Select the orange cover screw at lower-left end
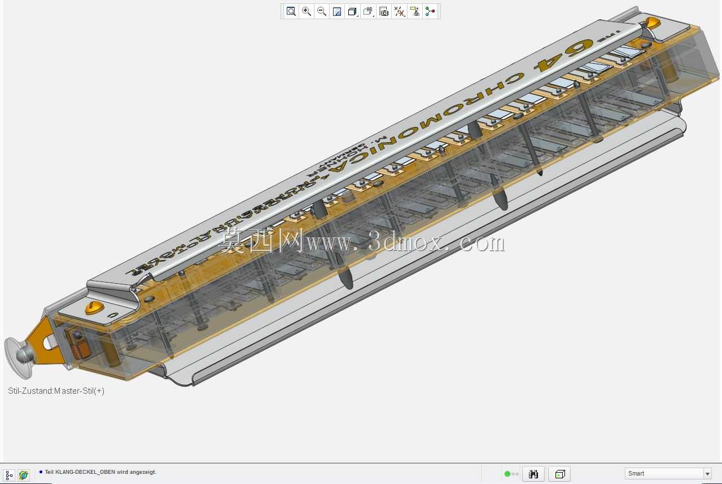 [x=94, y=307]
